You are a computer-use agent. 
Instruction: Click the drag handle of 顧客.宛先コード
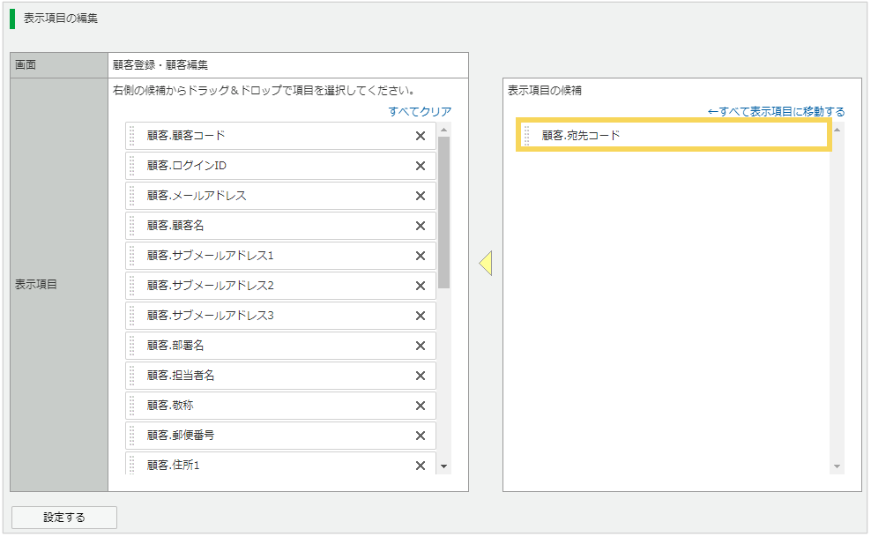pos(527,136)
